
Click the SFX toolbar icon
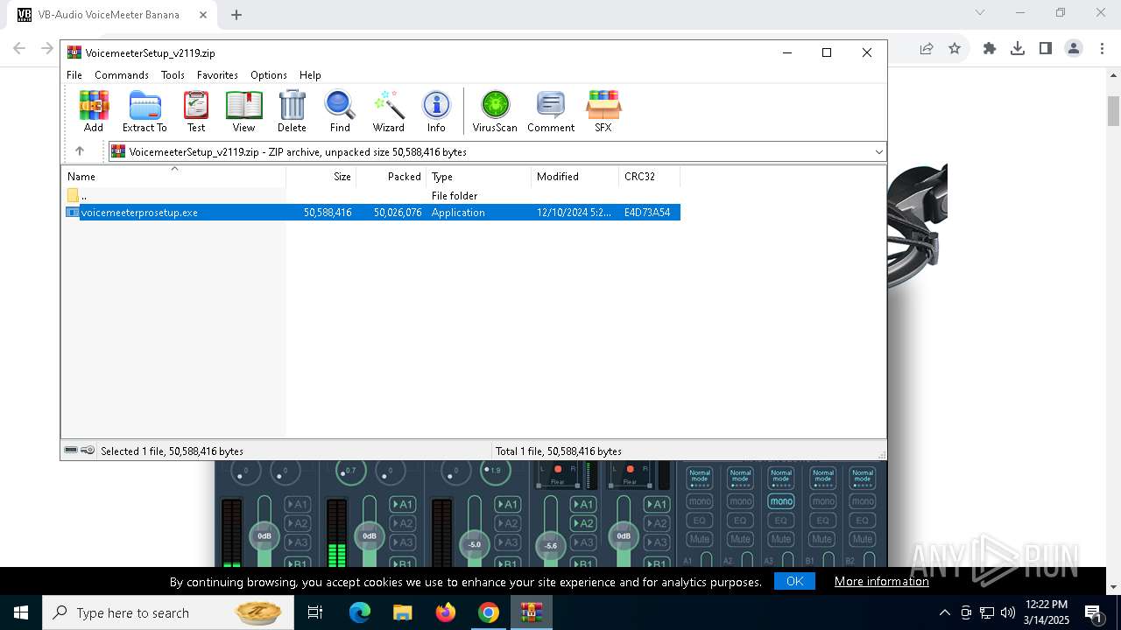[603, 111]
